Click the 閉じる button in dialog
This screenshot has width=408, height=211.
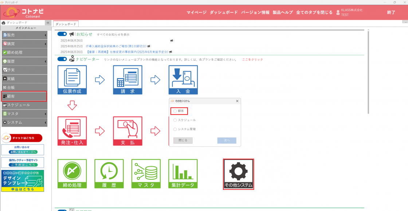coord(183,140)
